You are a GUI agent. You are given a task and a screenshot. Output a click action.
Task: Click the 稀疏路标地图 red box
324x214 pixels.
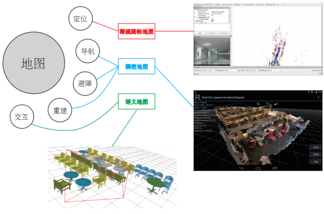click(136, 31)
